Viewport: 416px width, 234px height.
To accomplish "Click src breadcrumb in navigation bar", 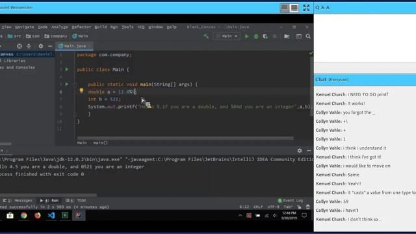I will click(14, 36).
